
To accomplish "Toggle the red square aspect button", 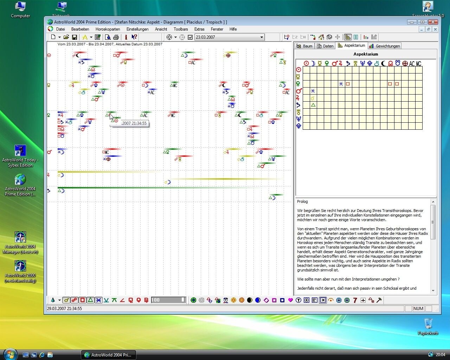I will coord(82,300).
